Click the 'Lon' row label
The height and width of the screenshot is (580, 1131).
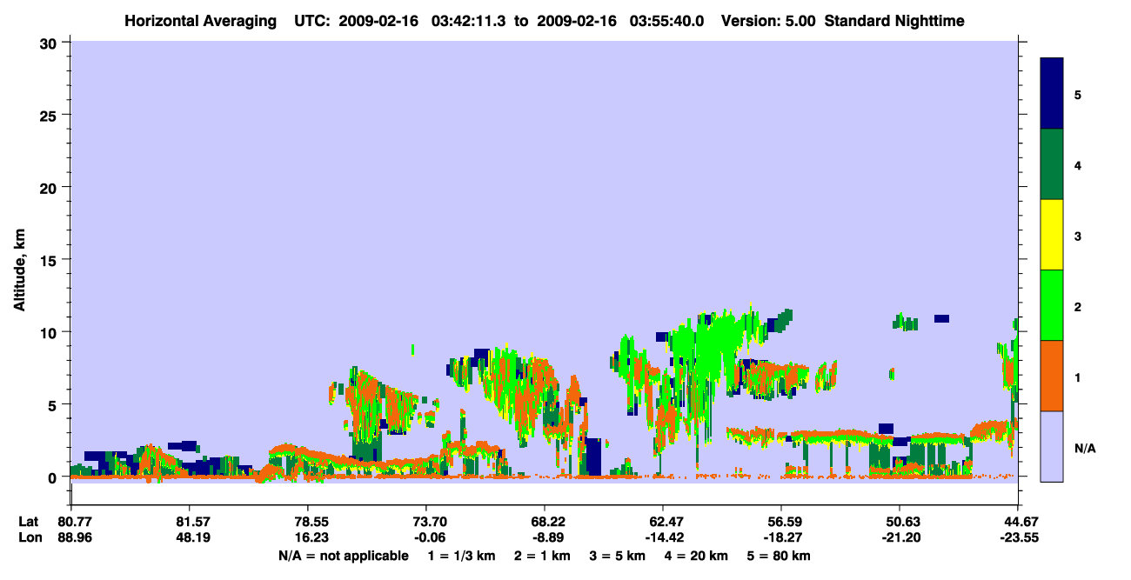pyautogui.click(x=30, y=537)
